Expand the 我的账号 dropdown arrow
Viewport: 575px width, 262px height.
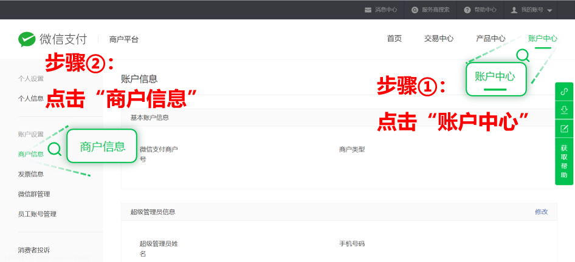click(549, 10)
